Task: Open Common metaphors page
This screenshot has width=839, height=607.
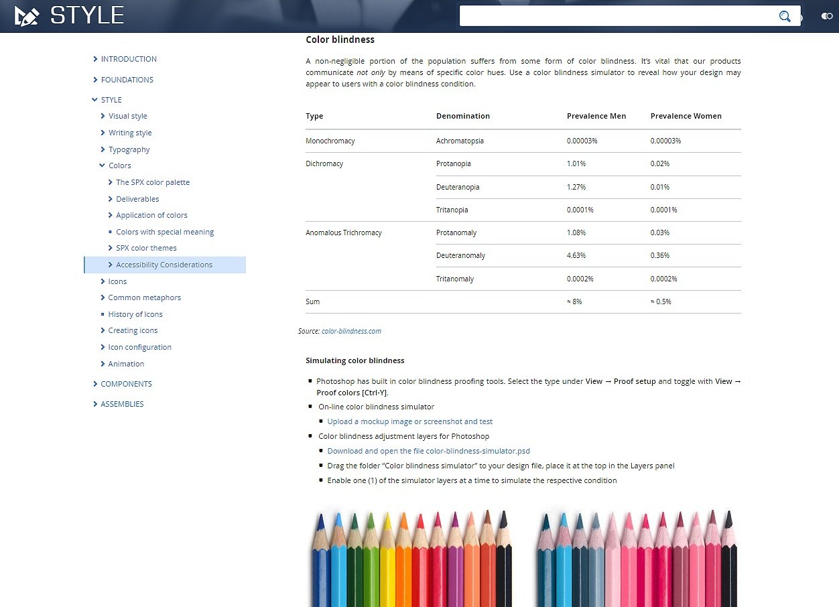Action: [x=145, y=297]
